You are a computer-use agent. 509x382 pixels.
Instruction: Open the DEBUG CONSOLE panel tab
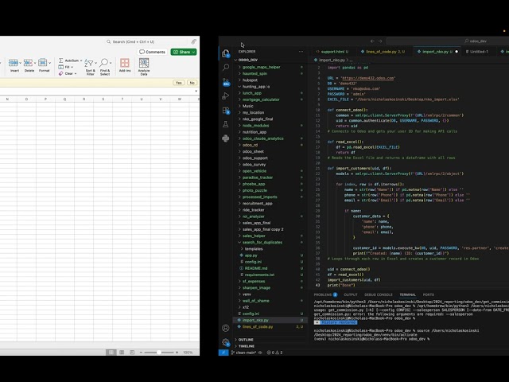[x=379, y=294]
